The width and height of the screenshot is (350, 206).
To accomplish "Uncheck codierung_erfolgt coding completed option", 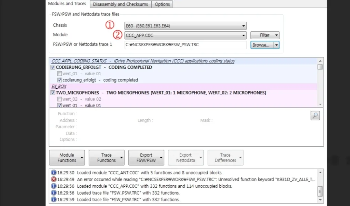I will coord(60,80).
